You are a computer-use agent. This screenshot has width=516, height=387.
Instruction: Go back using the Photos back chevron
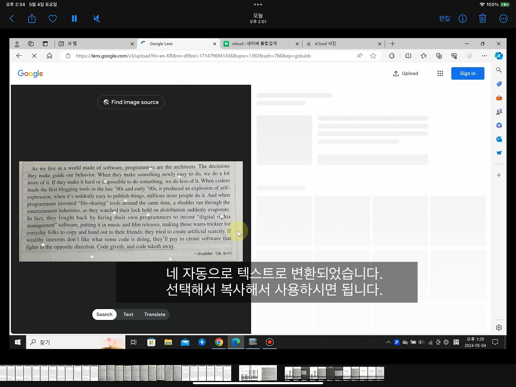pyautogui.click(x=12, y=19)
